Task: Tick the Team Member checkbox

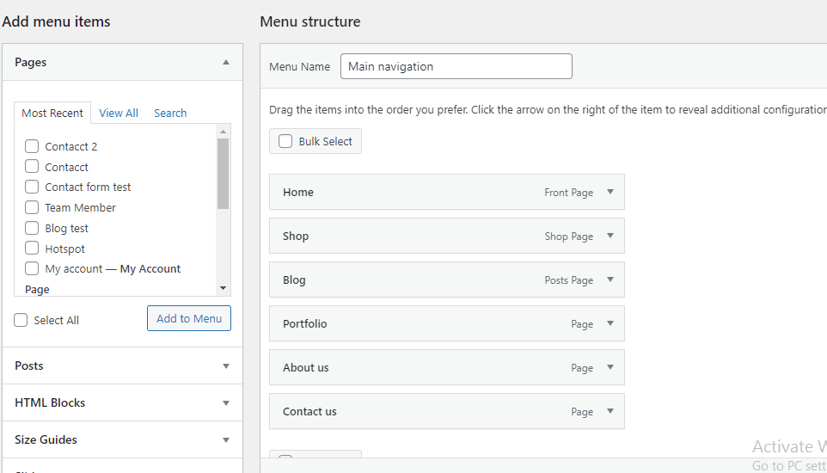Action: 32,207
